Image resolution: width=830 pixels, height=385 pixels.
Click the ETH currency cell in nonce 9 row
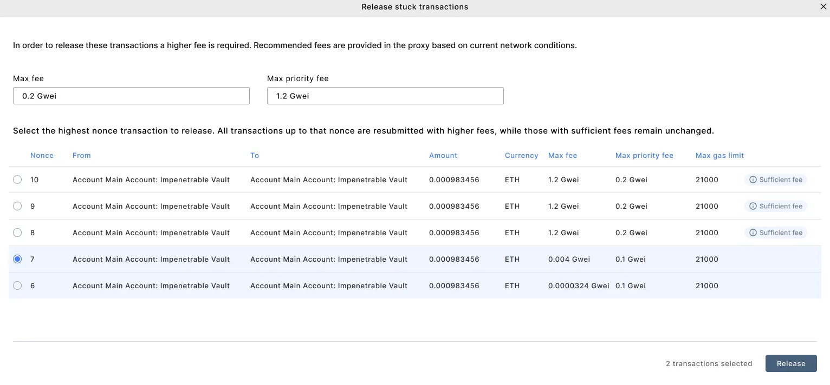(512, 206)
